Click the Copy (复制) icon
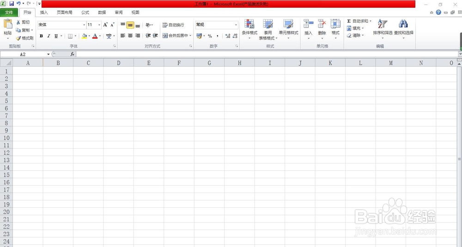The width and height of the screenshot is (462, 247). [18, 30]
